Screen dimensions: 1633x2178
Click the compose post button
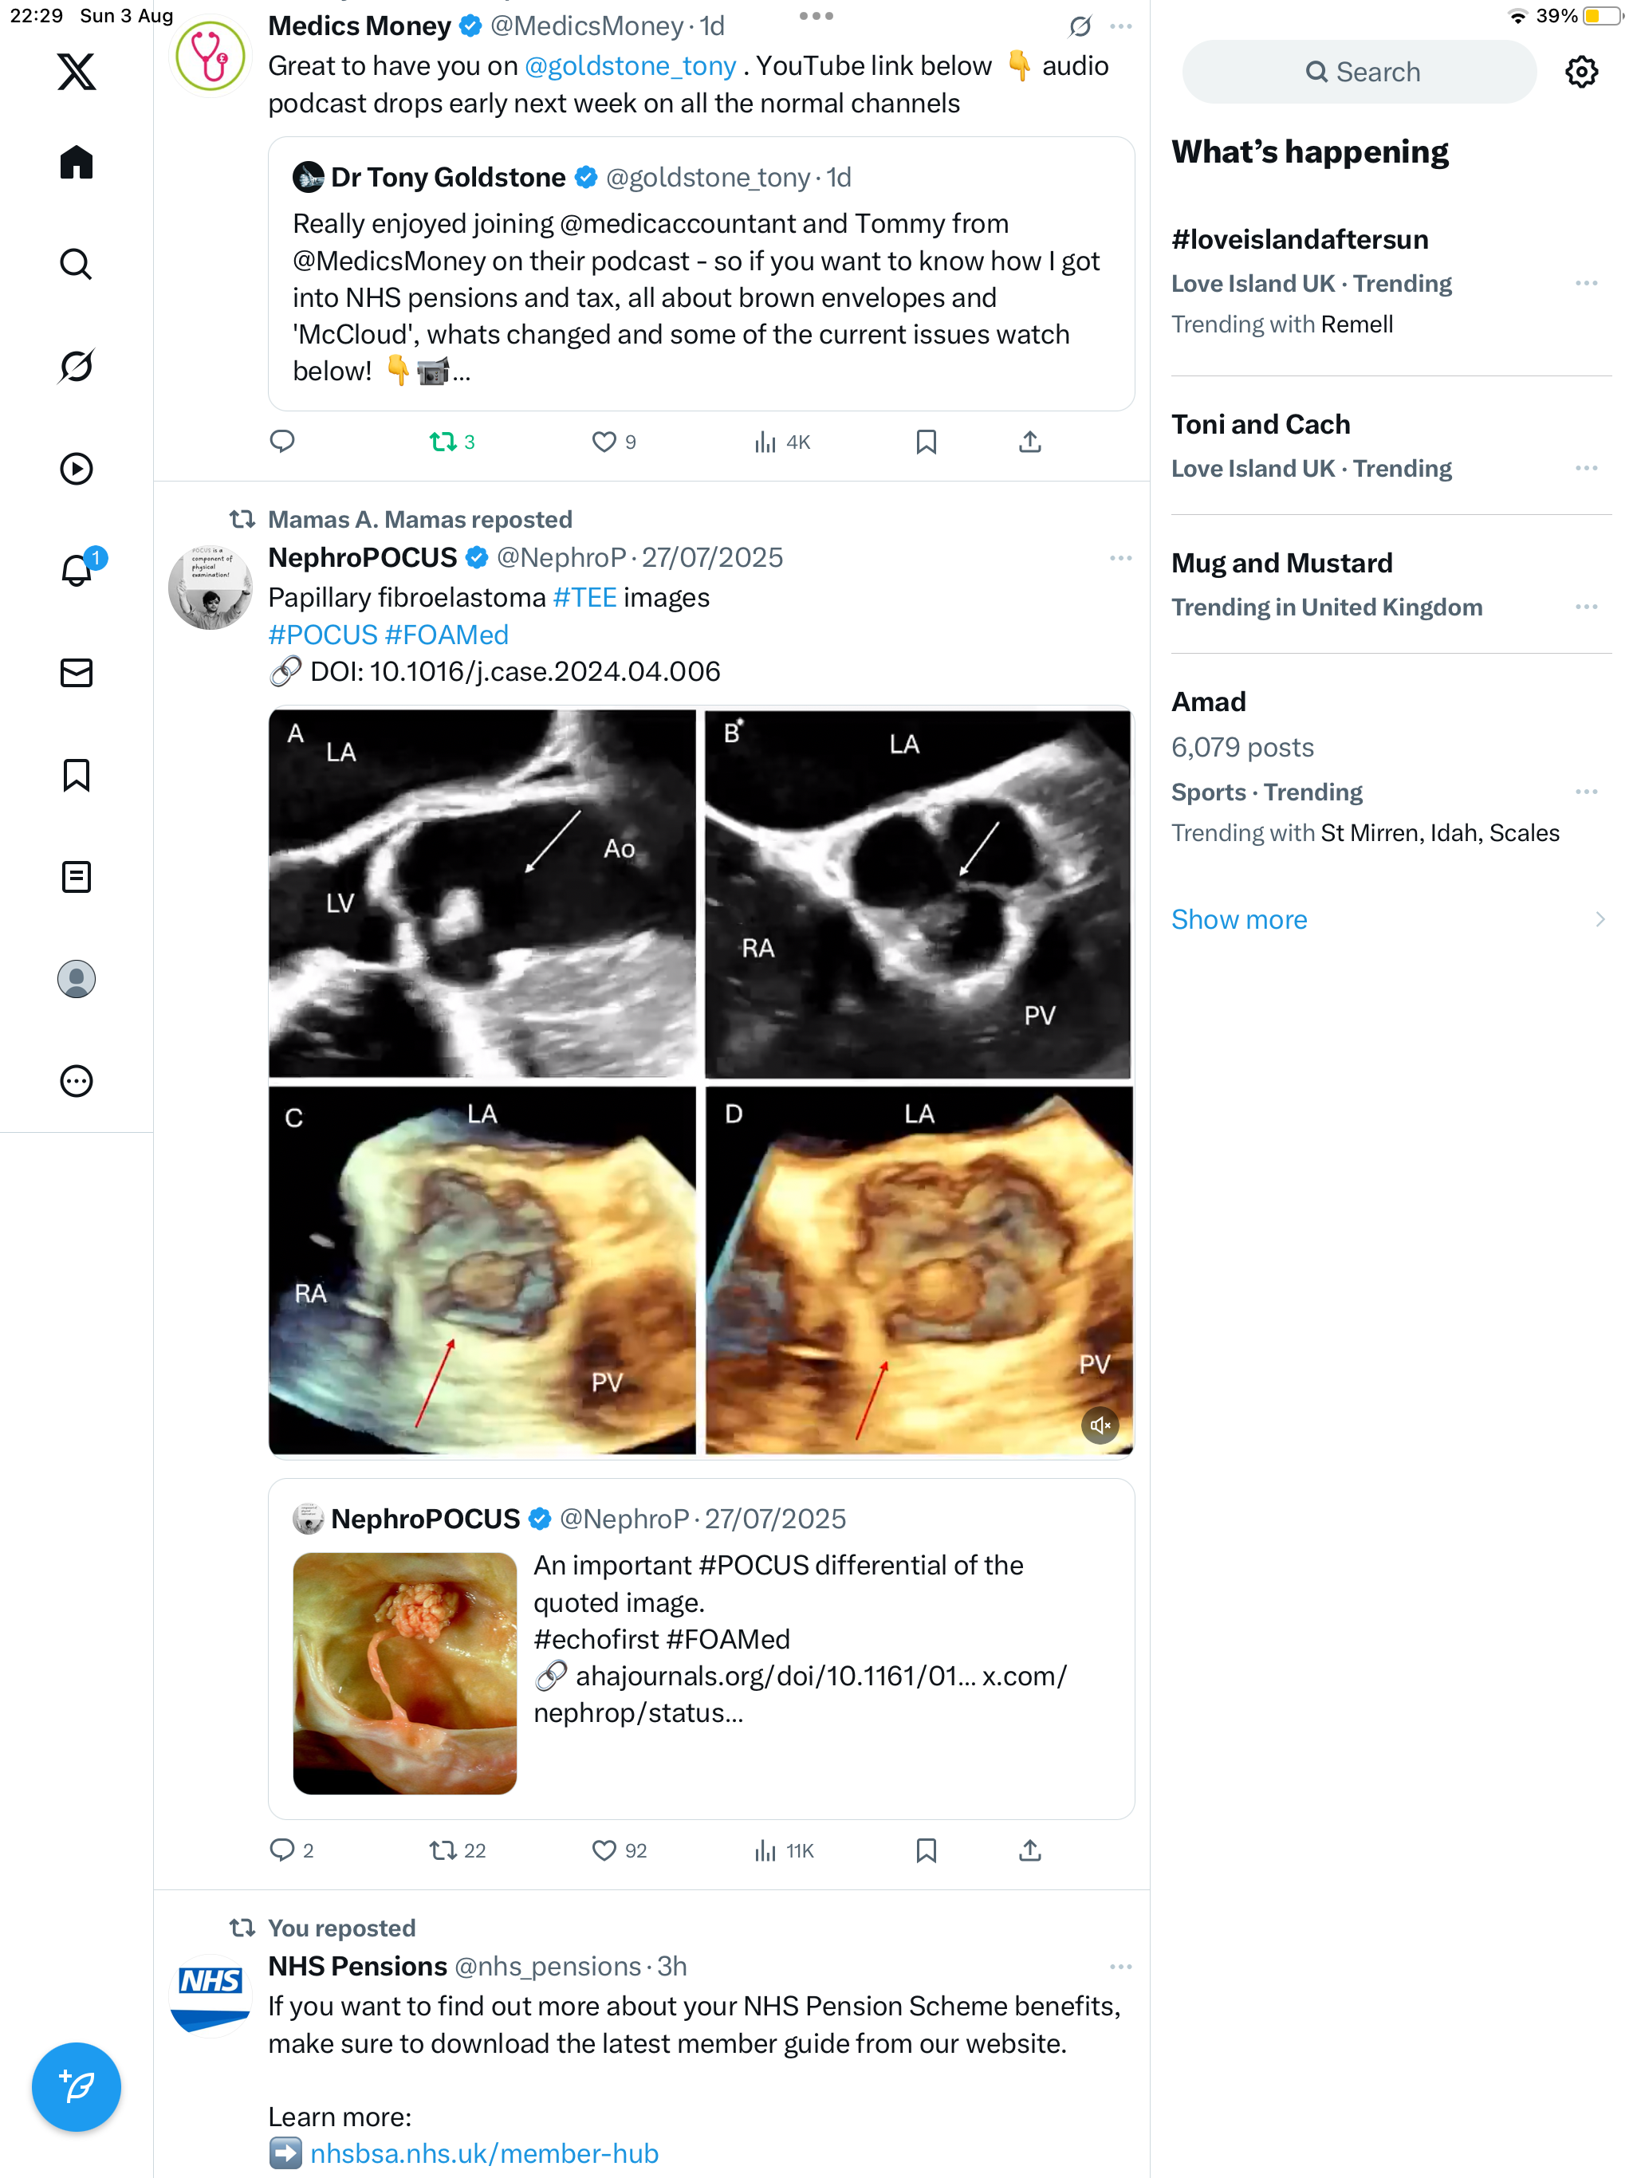coord(76,2086)
